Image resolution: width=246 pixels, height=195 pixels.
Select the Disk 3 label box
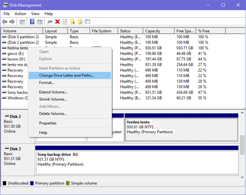click(x=18, y=160)
